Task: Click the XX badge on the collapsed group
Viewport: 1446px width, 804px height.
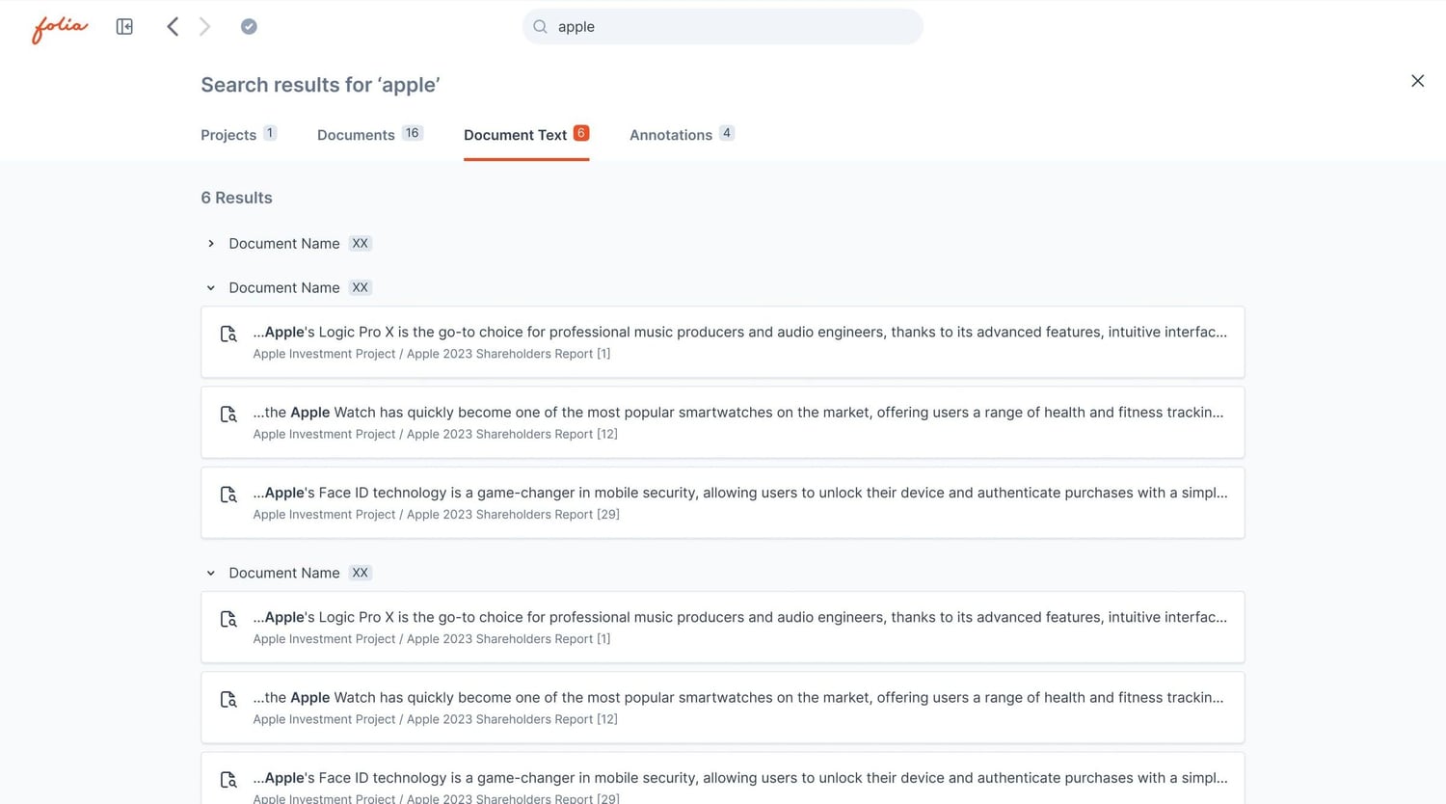Action: coord(360,244)
